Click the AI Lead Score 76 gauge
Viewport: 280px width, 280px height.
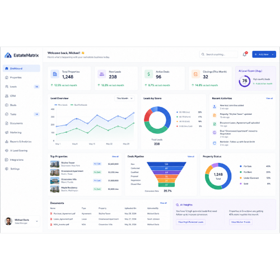pyautogui.click(x=245, y=81)
